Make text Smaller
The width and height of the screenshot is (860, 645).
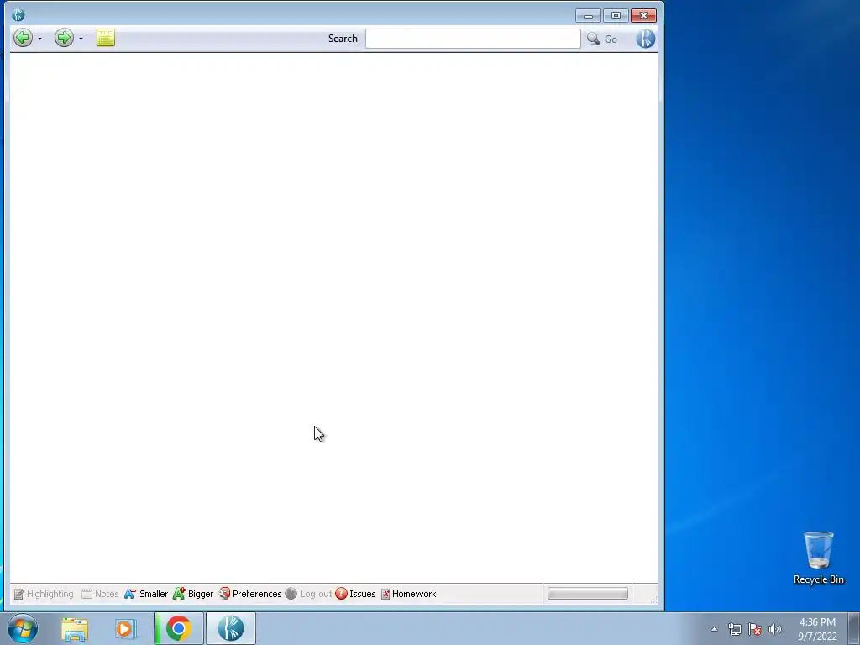(x=146, y=594)
